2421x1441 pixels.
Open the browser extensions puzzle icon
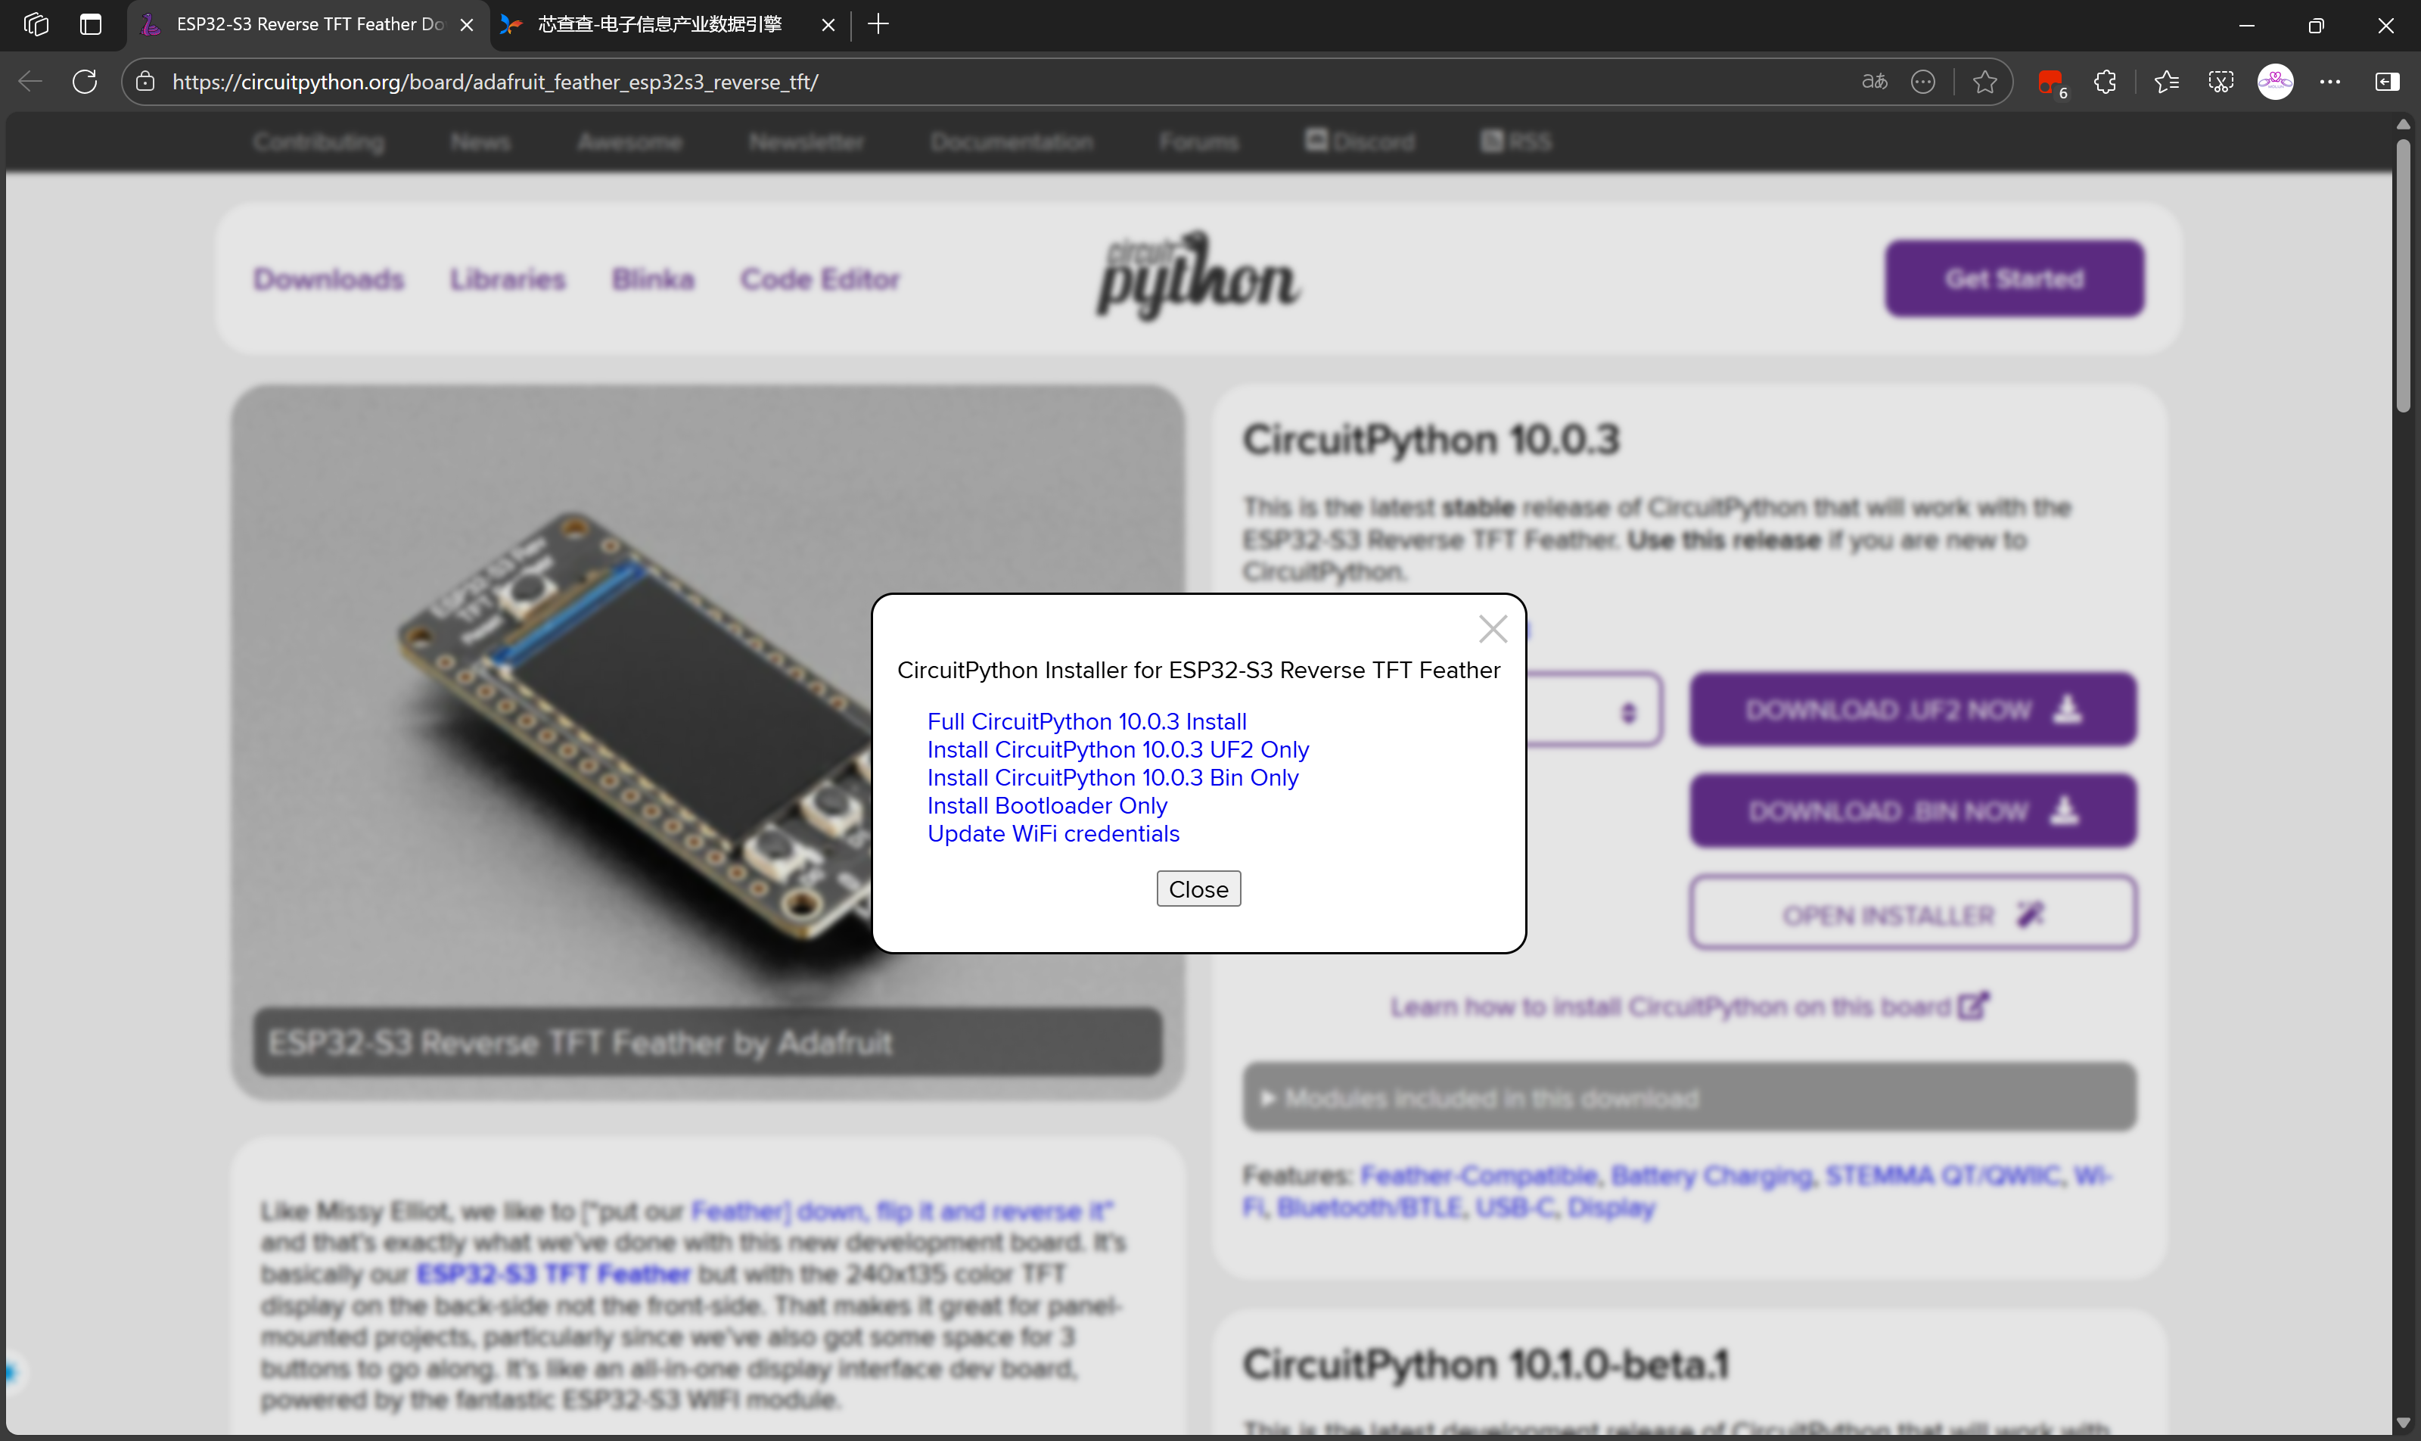tap(2105, 82)
